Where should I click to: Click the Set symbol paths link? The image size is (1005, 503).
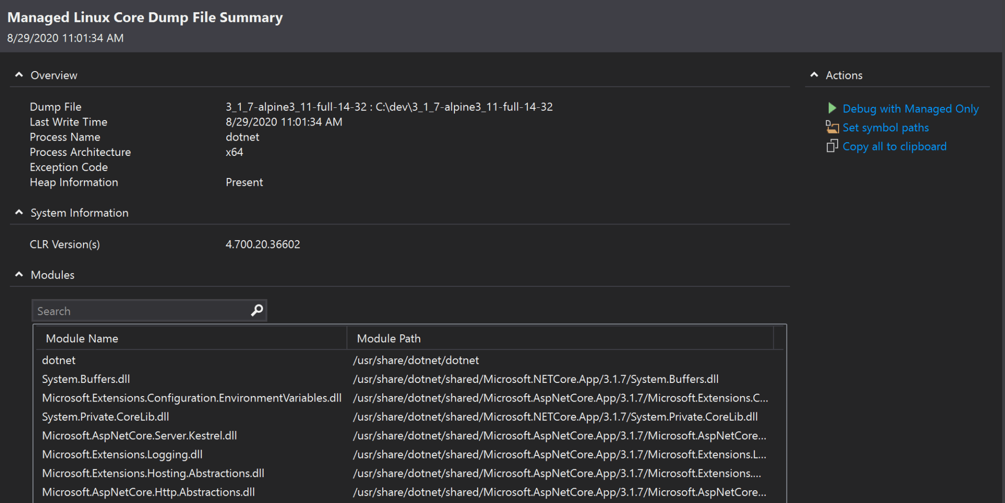[x=885, y=127]
